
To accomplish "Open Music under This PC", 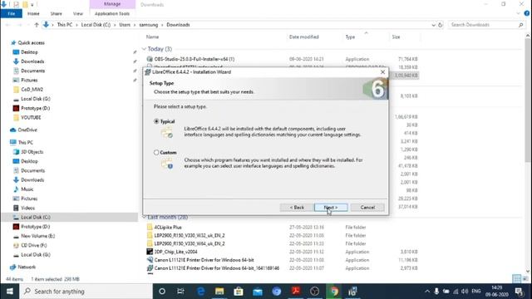I will [x=27, y=189].
